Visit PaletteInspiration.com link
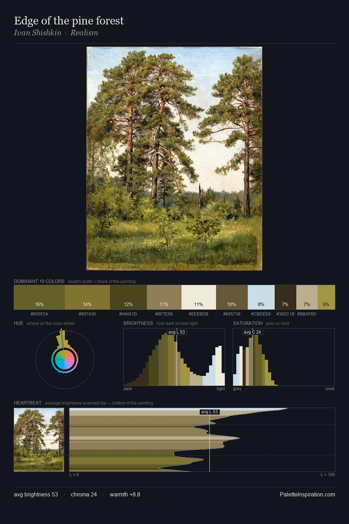349x524 pixels. click(307, 494)
